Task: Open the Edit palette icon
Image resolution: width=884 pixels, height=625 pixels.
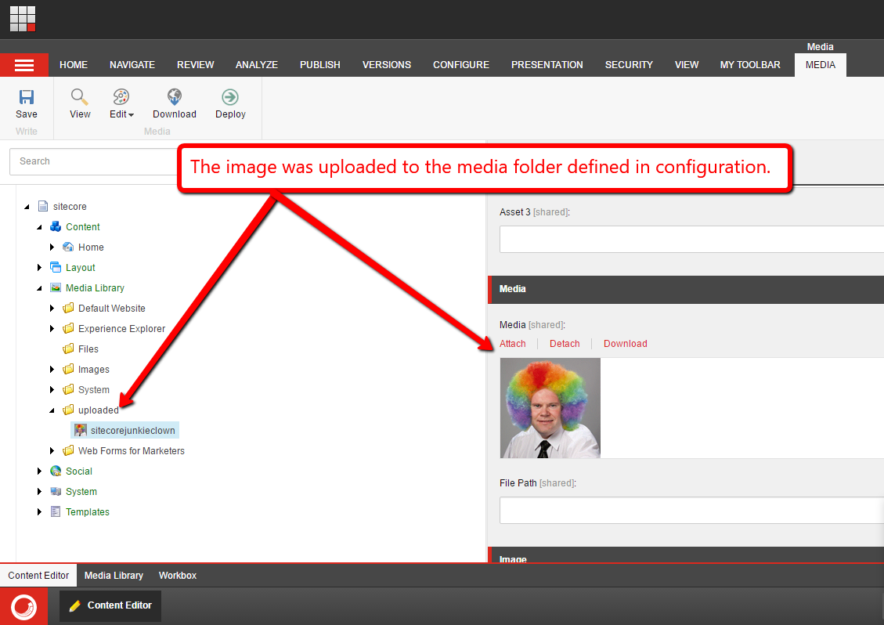Action: pos(121,97)
